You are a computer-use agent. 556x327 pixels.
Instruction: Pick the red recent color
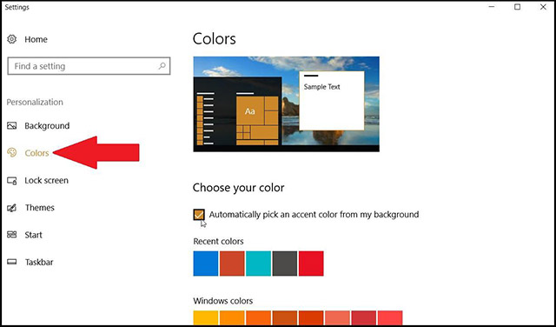tap(311, 264)
